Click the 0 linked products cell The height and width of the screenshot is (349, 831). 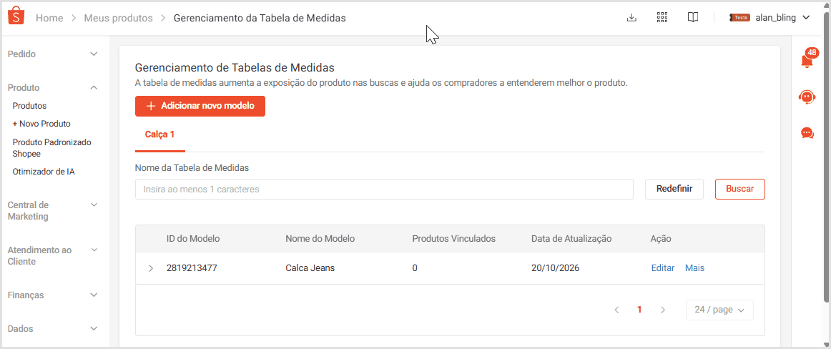[x=415, y=268]
